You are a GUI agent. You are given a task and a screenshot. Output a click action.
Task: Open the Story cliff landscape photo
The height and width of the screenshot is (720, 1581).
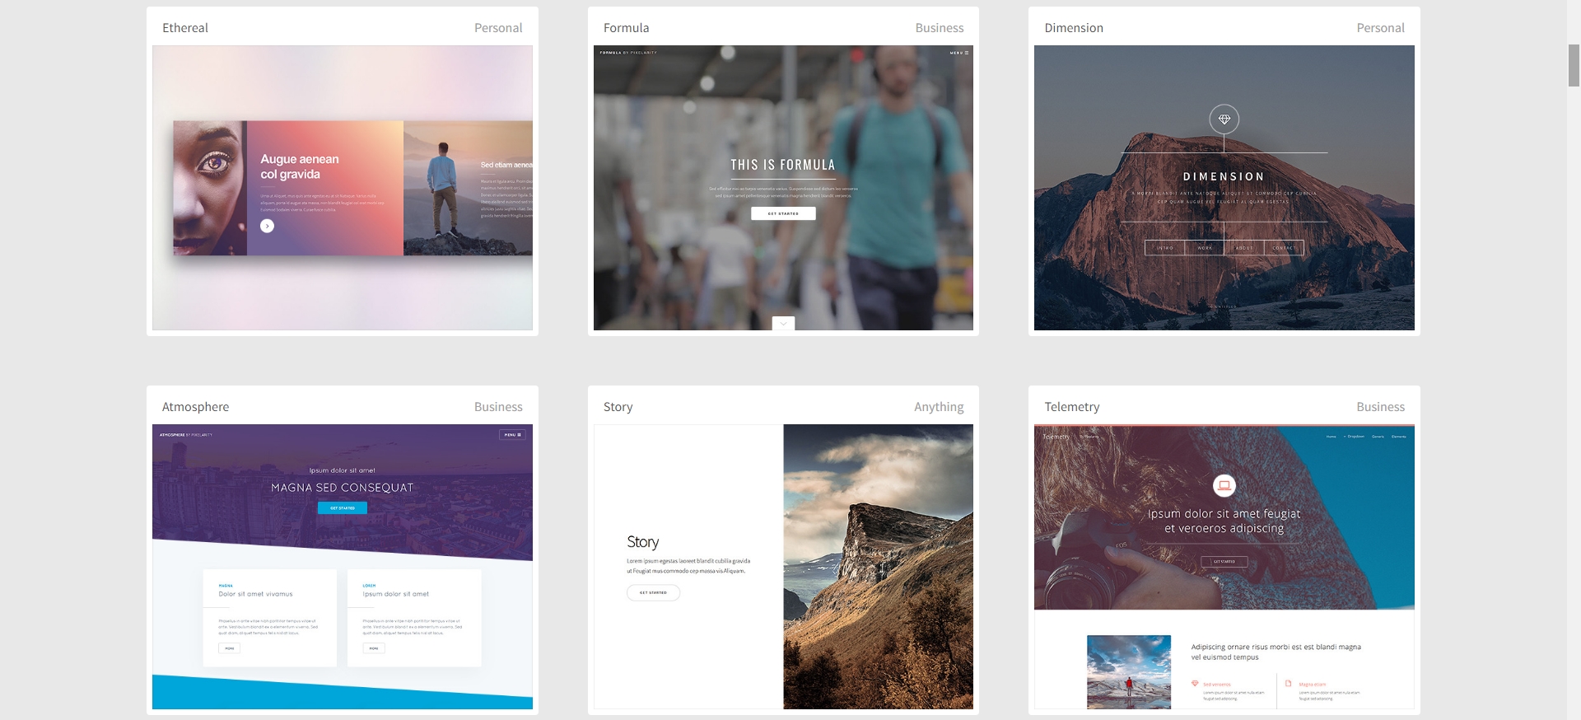pos(878,567)
